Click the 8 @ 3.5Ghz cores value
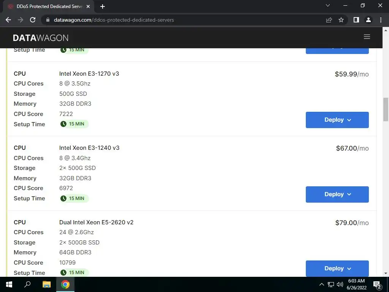Viewport: 389px width, 292px height. click(75, 84)
